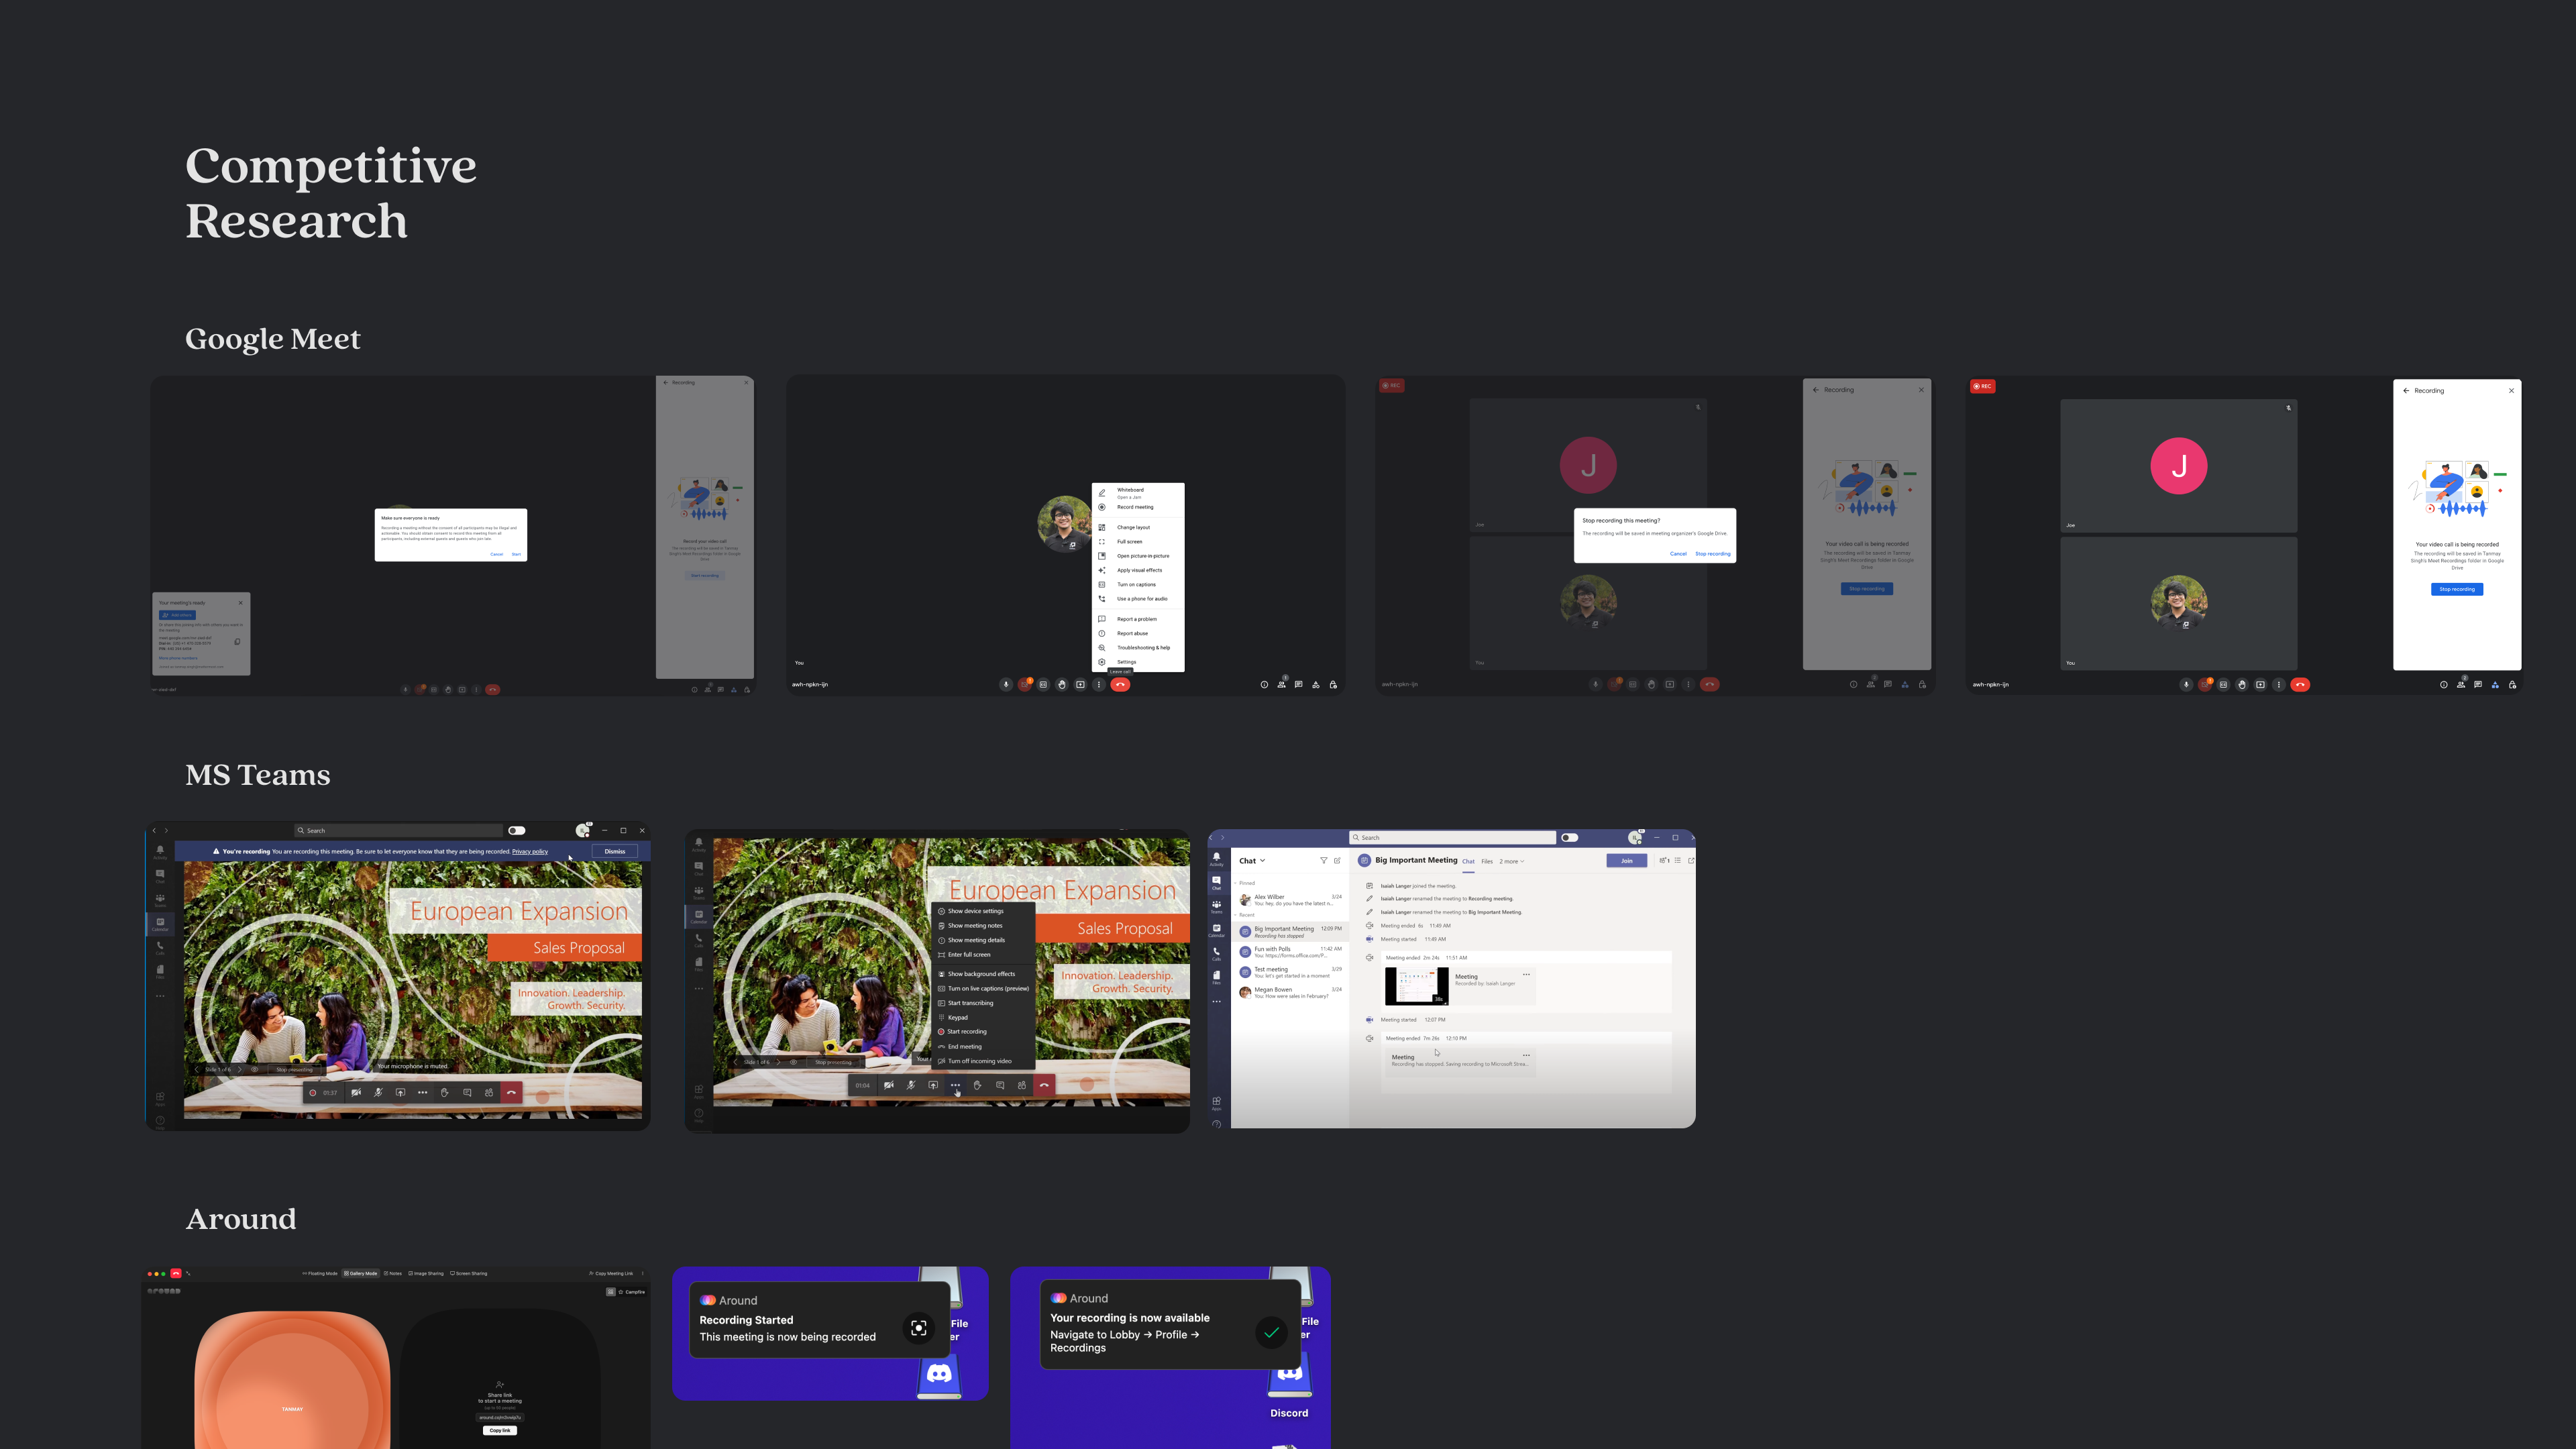Click back arrow in white Recording panel
The width and height of the screenshot is (2576, 1449).
click(2405, 391)
